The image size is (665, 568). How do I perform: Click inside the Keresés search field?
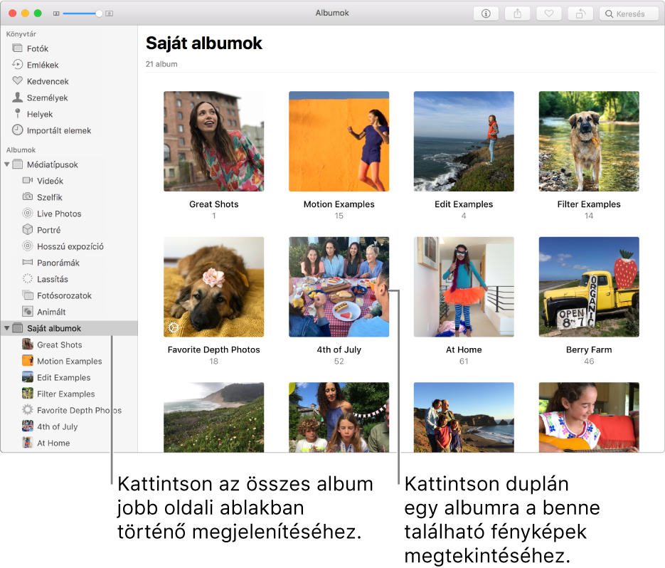click(x=629, y=13)
